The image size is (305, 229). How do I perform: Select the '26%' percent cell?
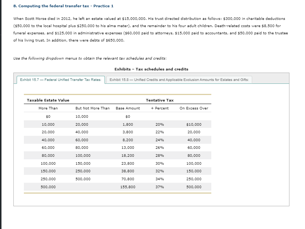(x=160, y=148)
